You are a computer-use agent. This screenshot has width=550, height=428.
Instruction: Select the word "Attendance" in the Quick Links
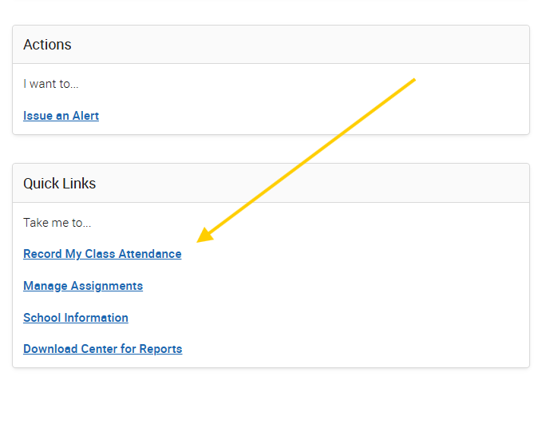coord(150,254)
